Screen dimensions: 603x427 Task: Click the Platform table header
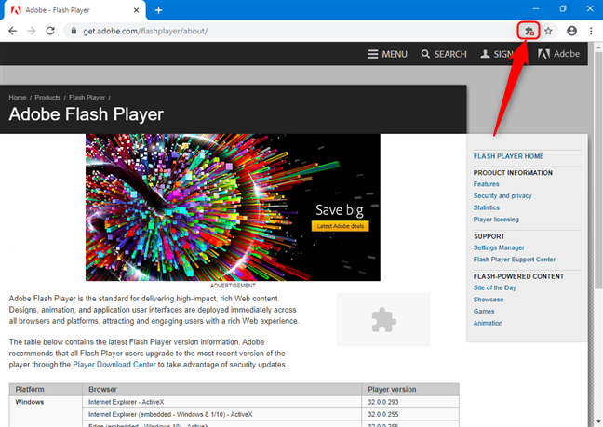coord(46,390)
